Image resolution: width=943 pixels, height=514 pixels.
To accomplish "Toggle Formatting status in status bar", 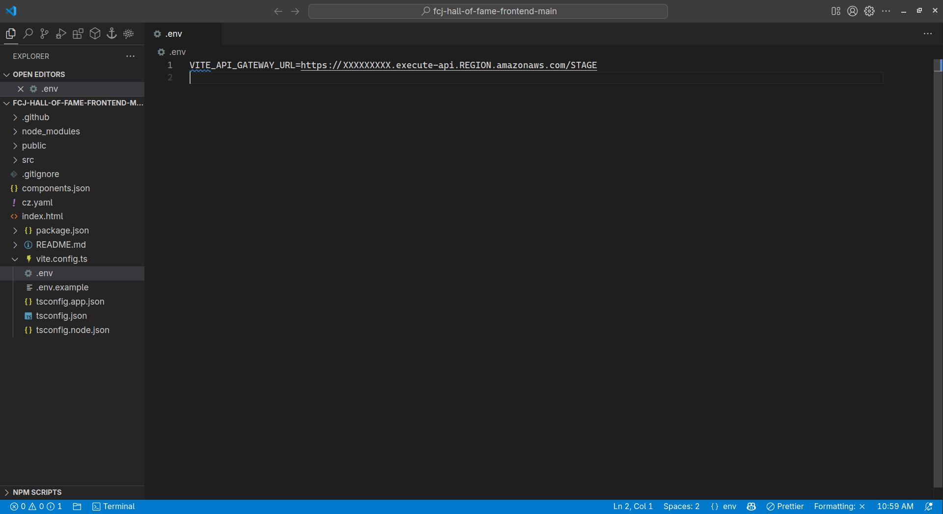I will click(x=839, y=507).
